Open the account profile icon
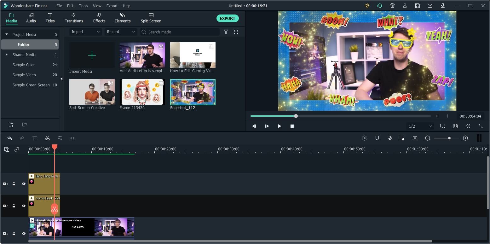Screen dimensions: 490x244 pos(405,6)
